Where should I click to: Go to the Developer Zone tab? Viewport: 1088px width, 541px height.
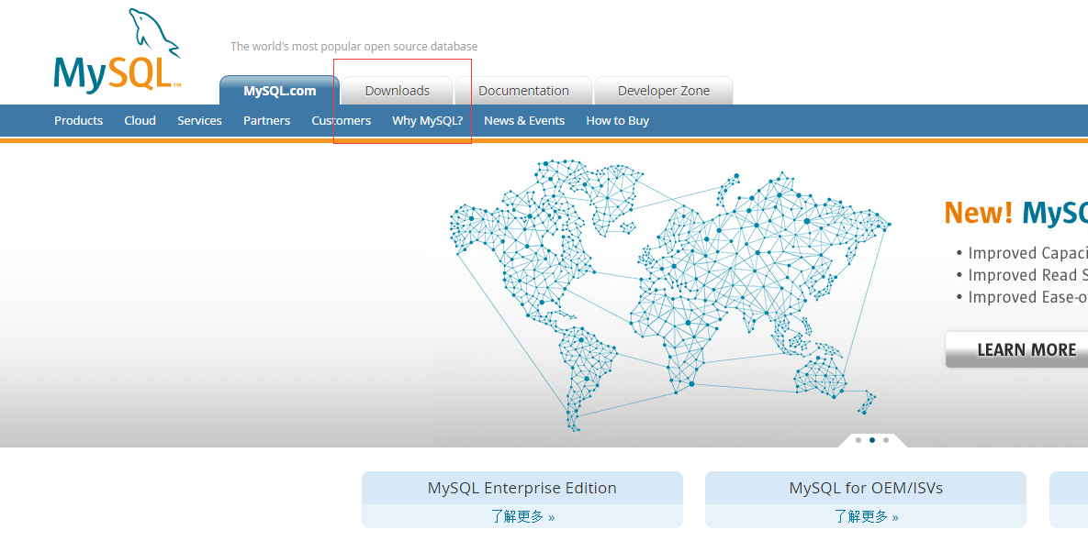pos(663,91)
